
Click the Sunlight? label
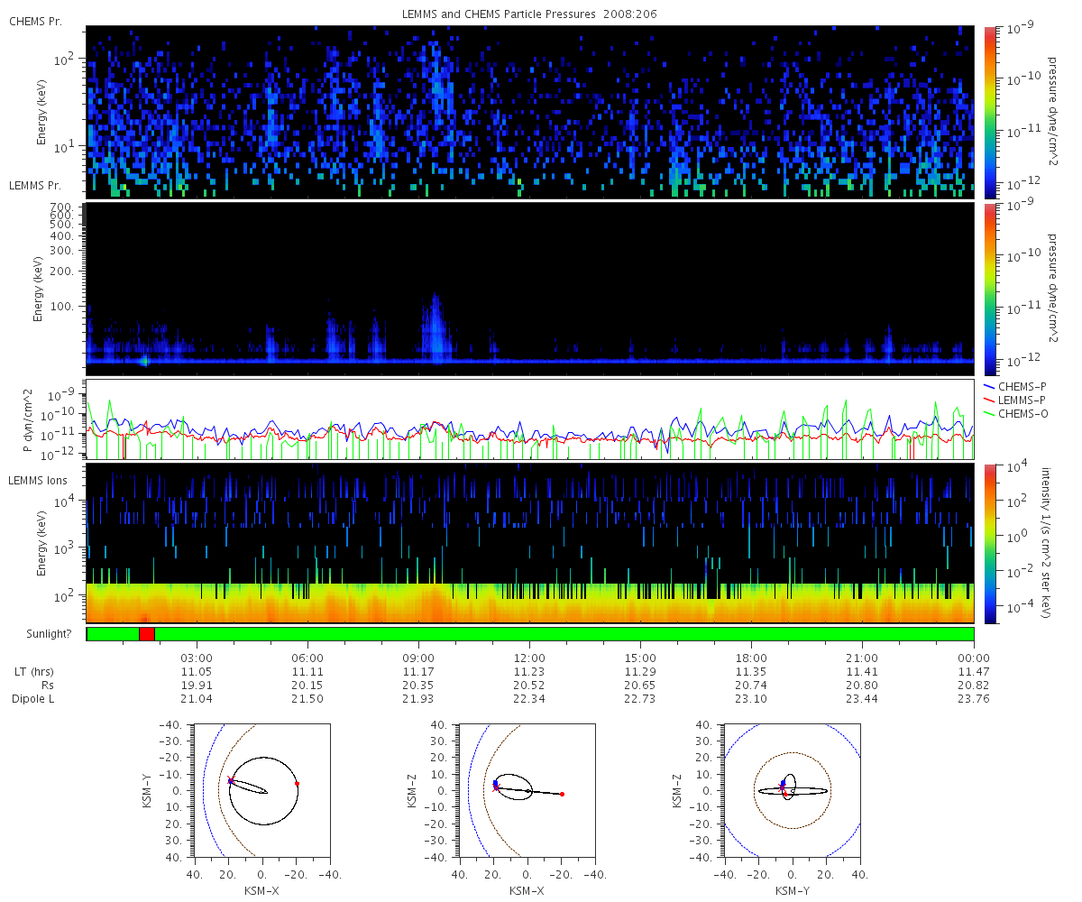(x=40, y=634)
